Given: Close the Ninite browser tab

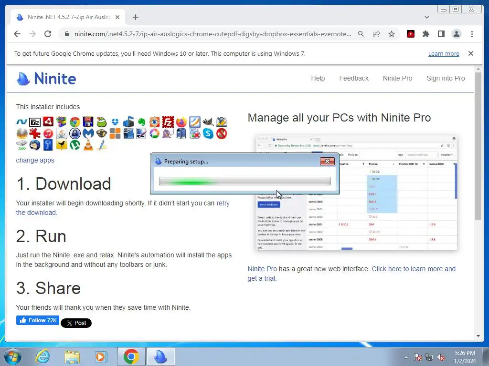Looking at the screenshot, I should pyautogui.click(x=117, y=17).
